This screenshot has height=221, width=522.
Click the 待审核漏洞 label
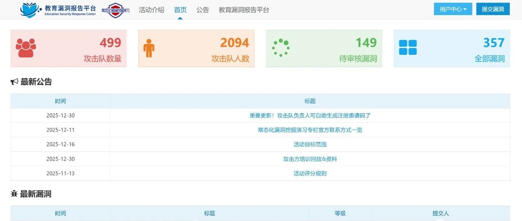tap(358, 58)
